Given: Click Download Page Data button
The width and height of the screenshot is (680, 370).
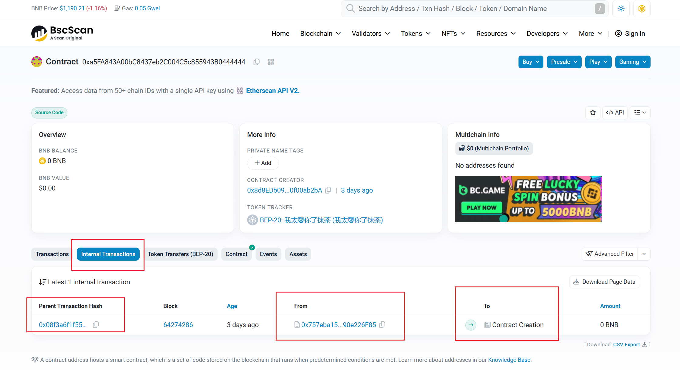Looking at the screenshot, I should tap(604, 282).
